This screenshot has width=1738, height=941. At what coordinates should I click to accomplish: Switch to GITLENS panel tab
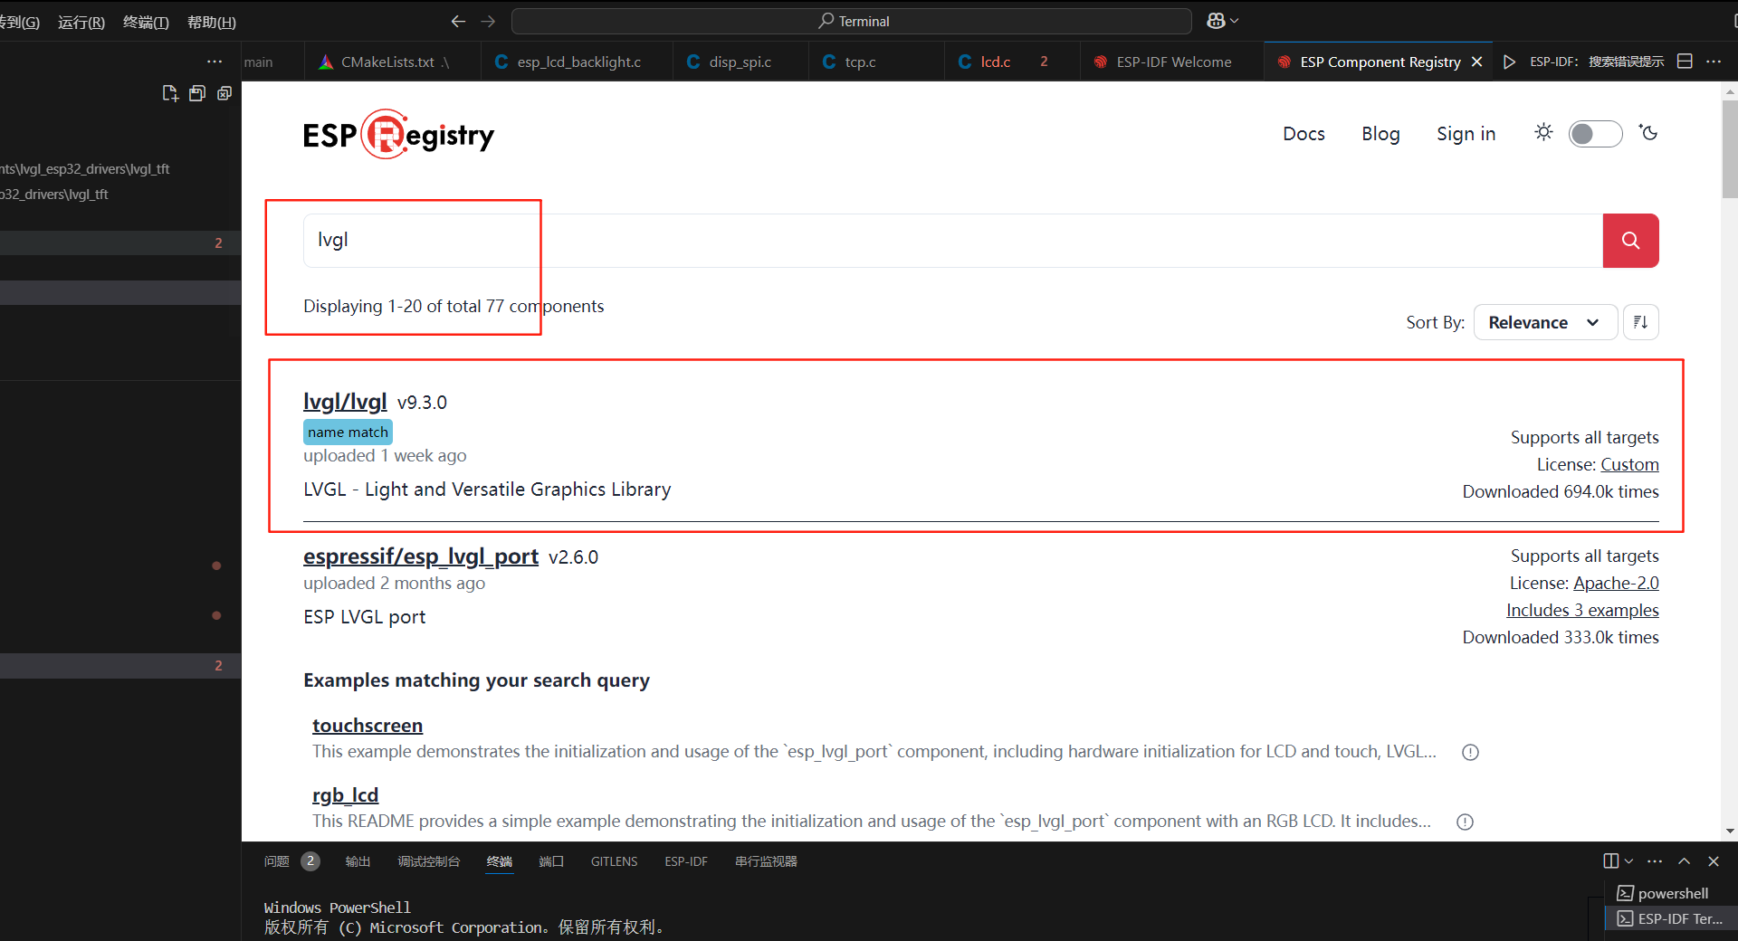pyautogui.click(x=614, y=861)
